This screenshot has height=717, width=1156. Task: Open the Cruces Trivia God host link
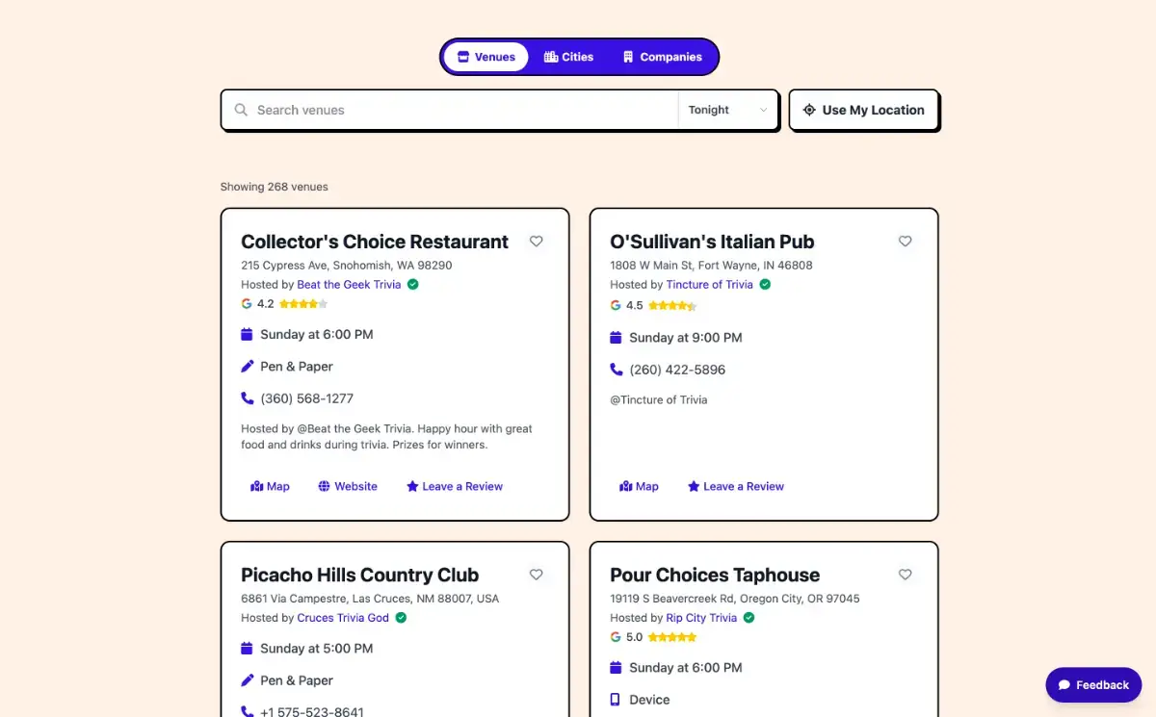(x=343, y=618)
